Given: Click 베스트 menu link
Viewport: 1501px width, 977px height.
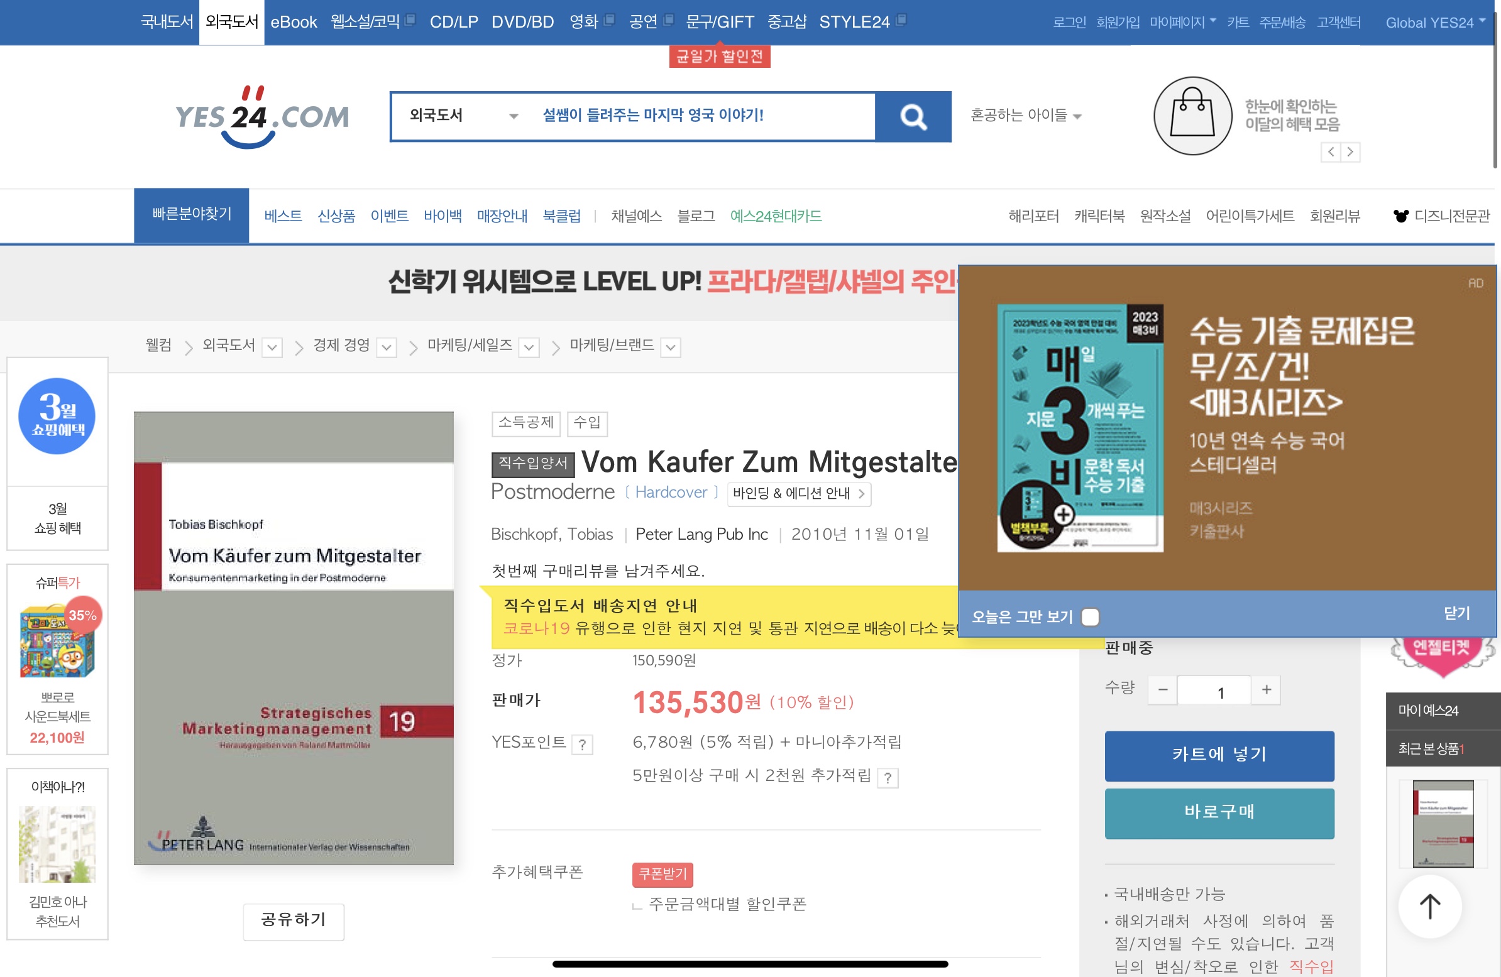Looking at the screenshot, I should click(283, 216).
